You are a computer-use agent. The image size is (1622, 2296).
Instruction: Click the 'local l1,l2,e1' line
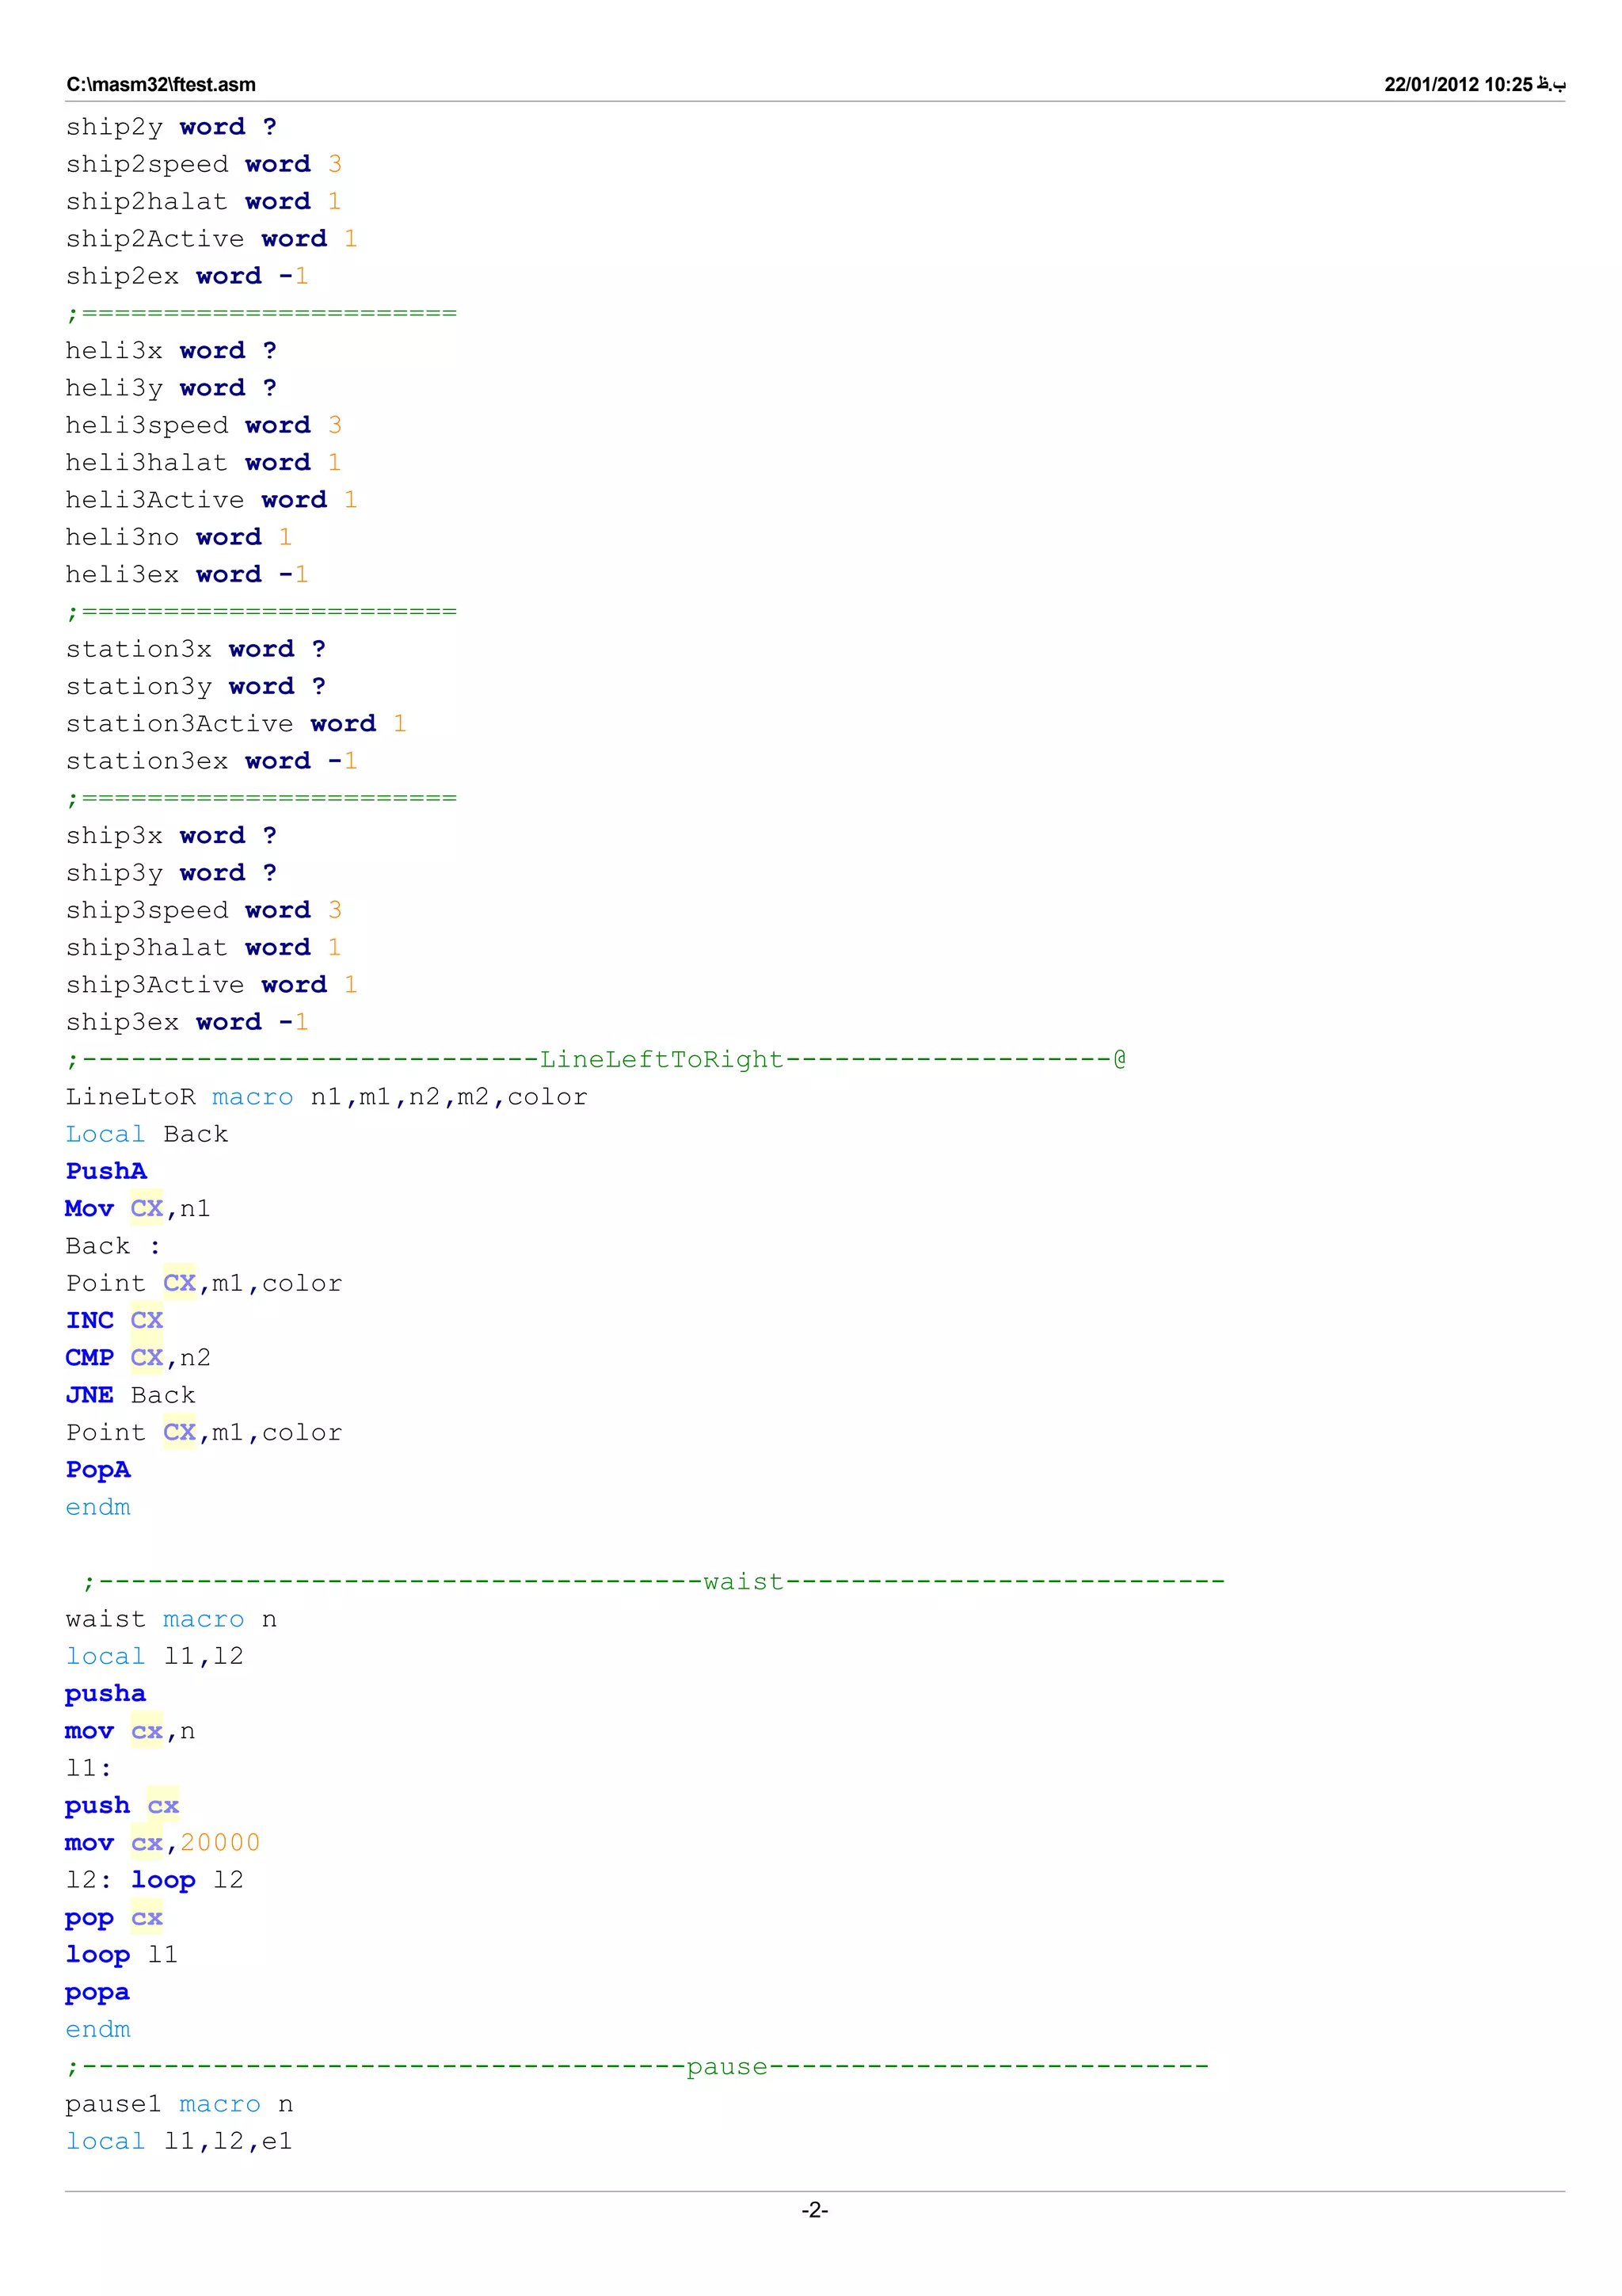point(179,2141)
